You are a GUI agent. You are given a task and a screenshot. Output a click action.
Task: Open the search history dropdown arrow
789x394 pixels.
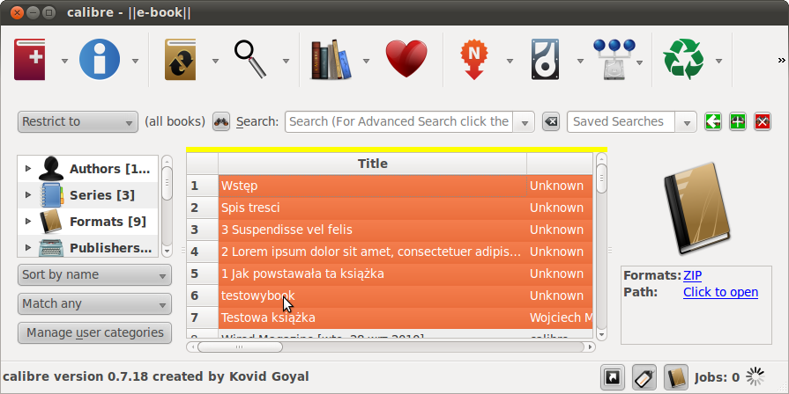[525, 122]
